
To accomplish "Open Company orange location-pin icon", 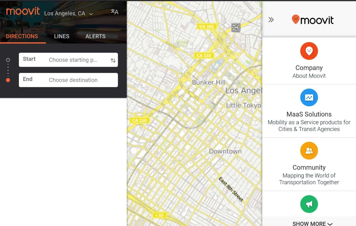I will (x=309, y=51).
